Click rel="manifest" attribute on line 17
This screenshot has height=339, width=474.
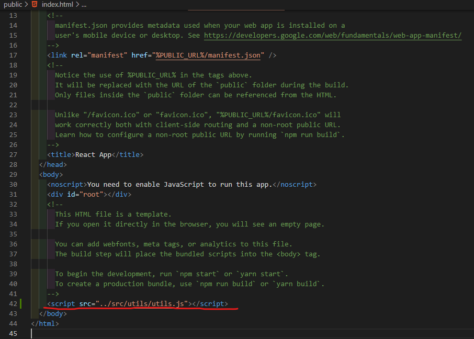point(99,55)
